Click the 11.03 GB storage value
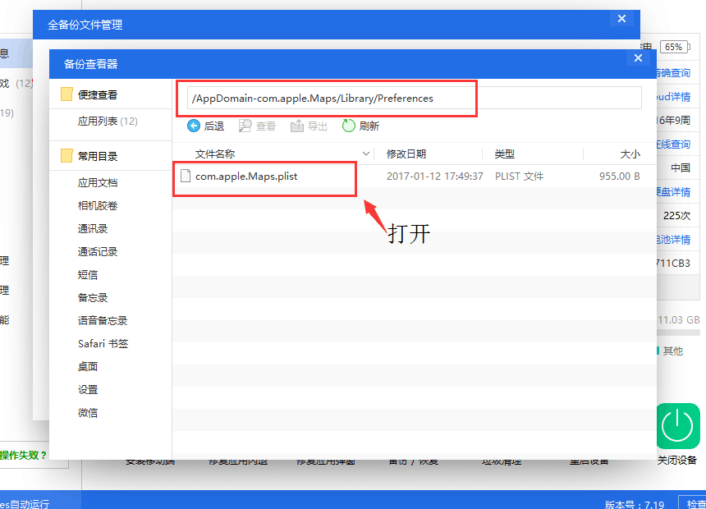Image resolution: width=706 pixels, height=509 pixels. point(679,320)
